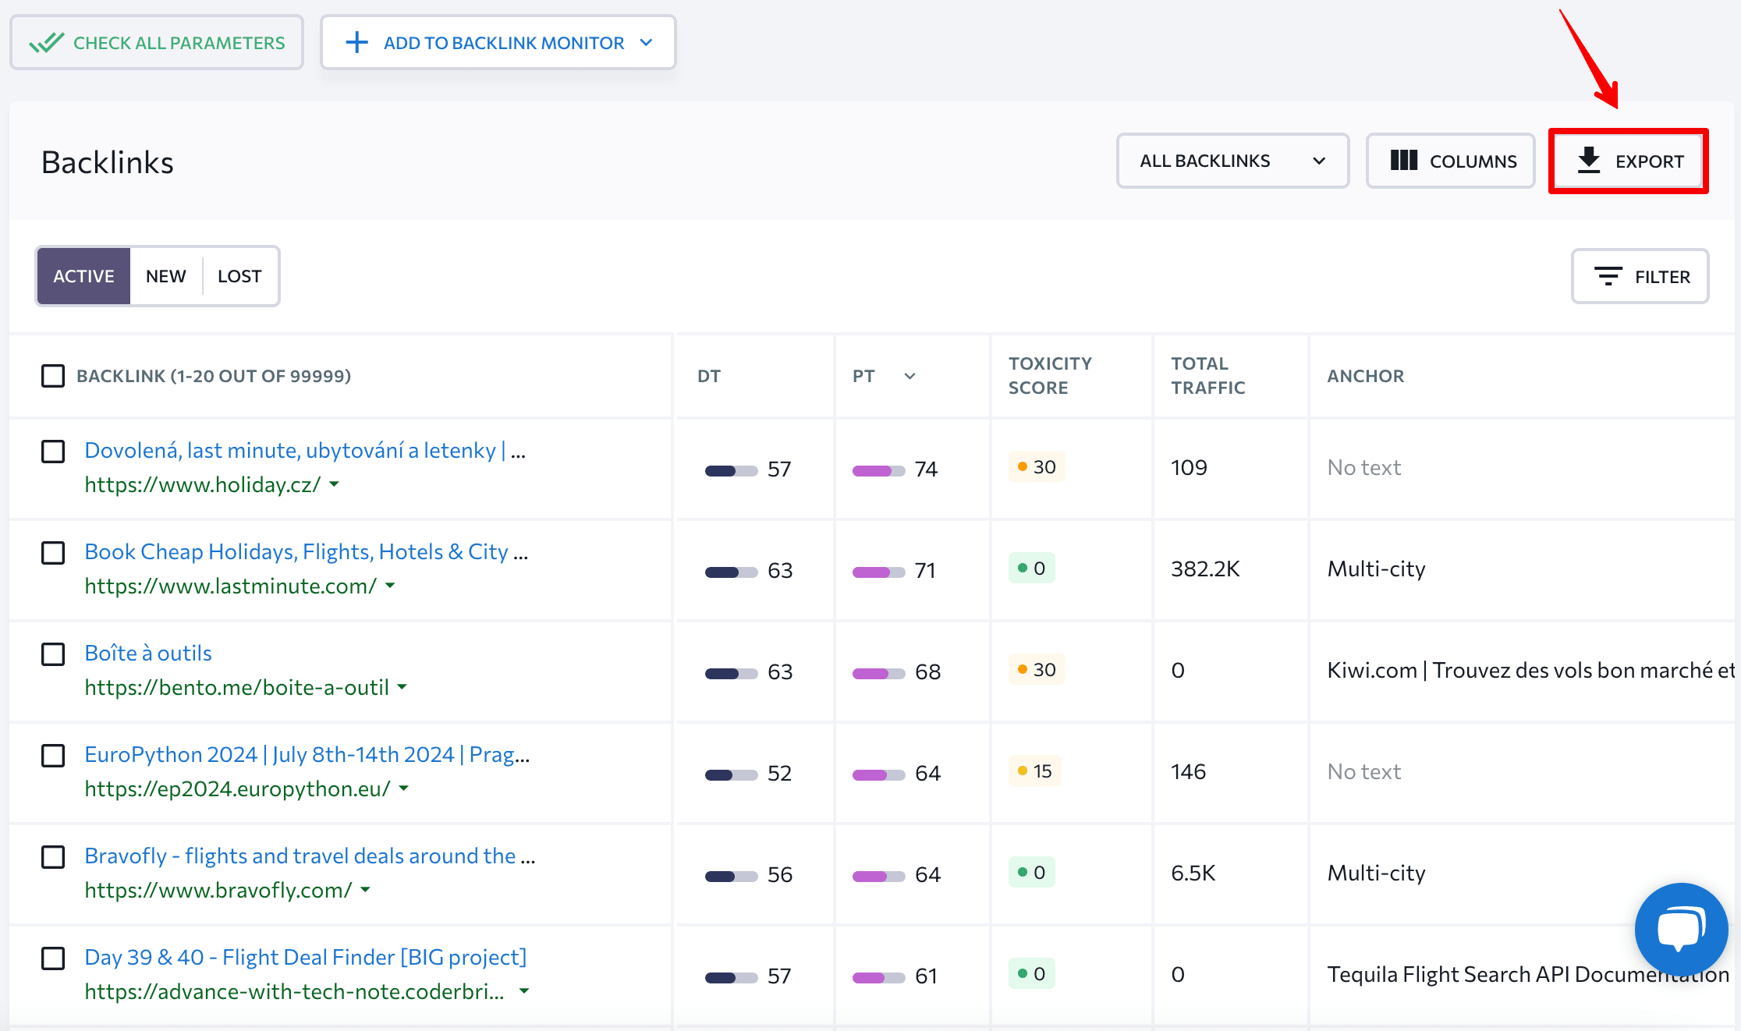Click the Total Traffic column header

click(x=1207, y=375)
